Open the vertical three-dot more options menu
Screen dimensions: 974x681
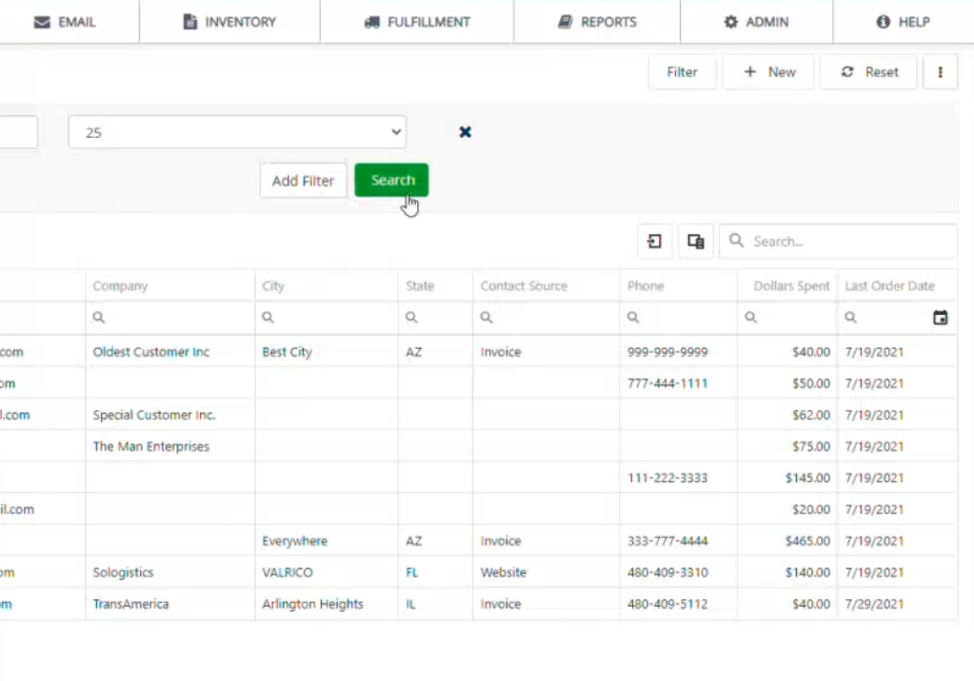pos(940,72)
